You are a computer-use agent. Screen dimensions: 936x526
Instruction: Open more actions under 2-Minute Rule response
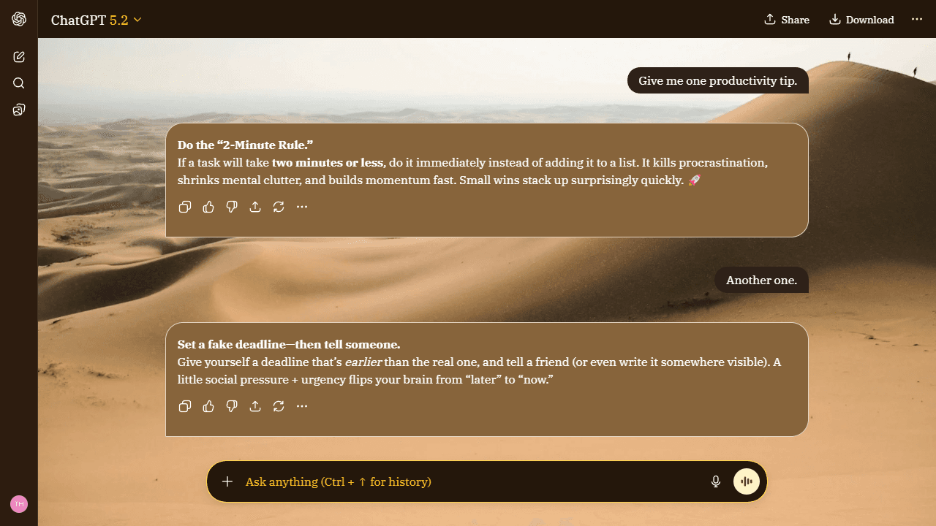pos(302,207)
